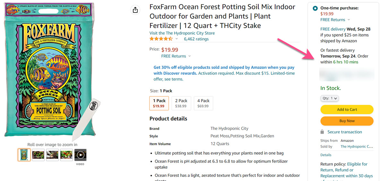385x181 pixels.
Task: Choose the 2 Pack size option
Action: point(181,103)
